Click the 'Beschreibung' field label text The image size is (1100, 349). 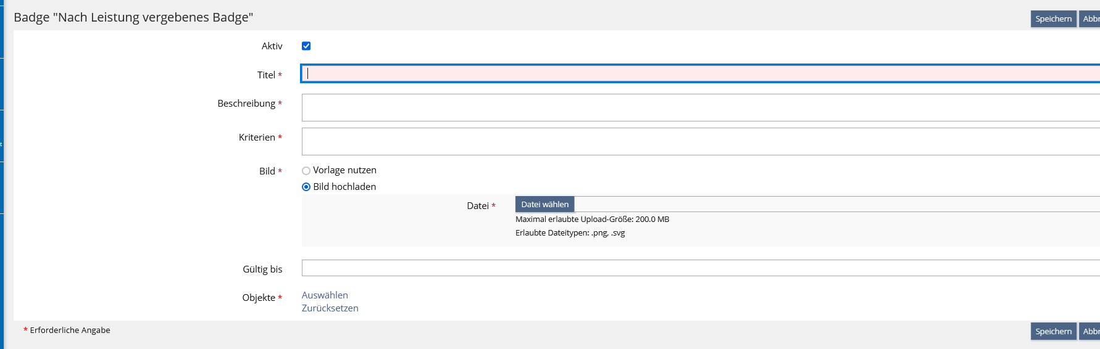(246, 104)
